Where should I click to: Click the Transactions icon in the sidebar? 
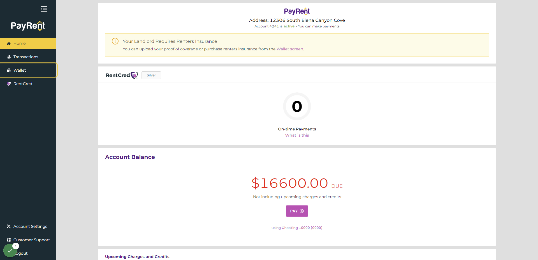(x=9, y=57)
